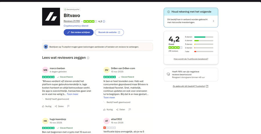Open Hoe wordt de TrustScore berekend link
The width and height of the screenshot is (261, 134).
tap(191, 59)
